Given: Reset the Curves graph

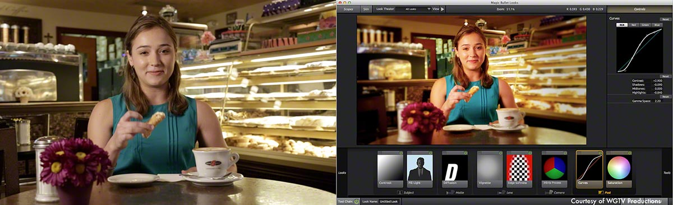Looking at the screenshot, I should 665,20.
